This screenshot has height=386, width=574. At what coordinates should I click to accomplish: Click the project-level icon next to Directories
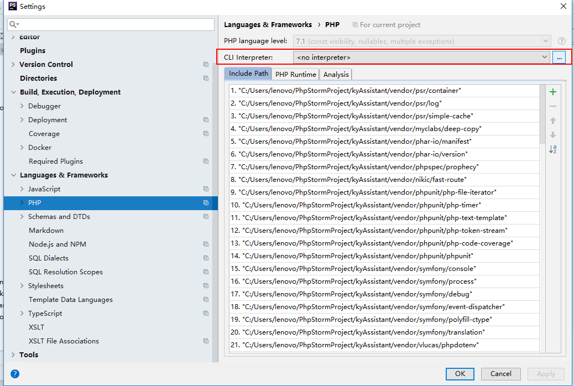[206, 79]
